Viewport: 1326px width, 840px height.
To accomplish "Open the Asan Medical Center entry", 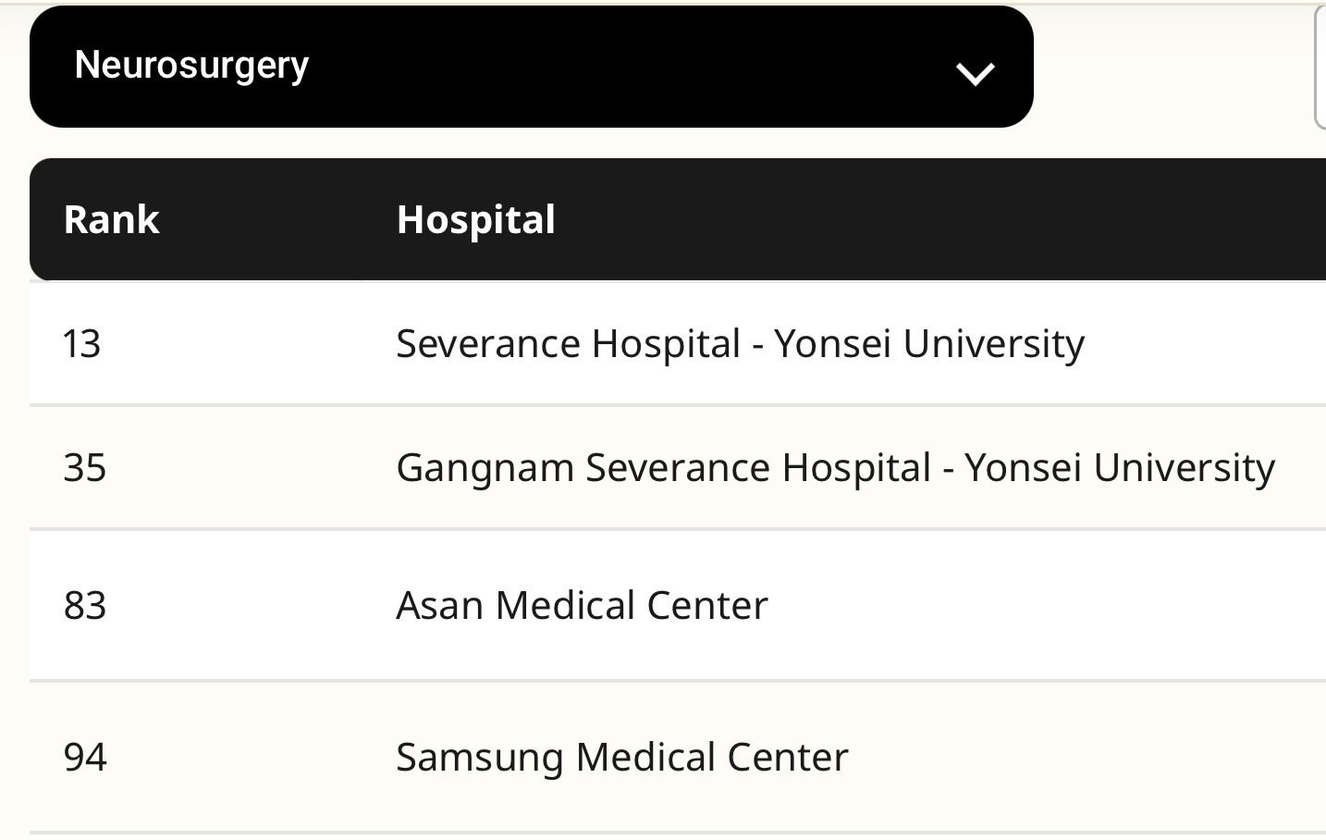I will (582, 606).
